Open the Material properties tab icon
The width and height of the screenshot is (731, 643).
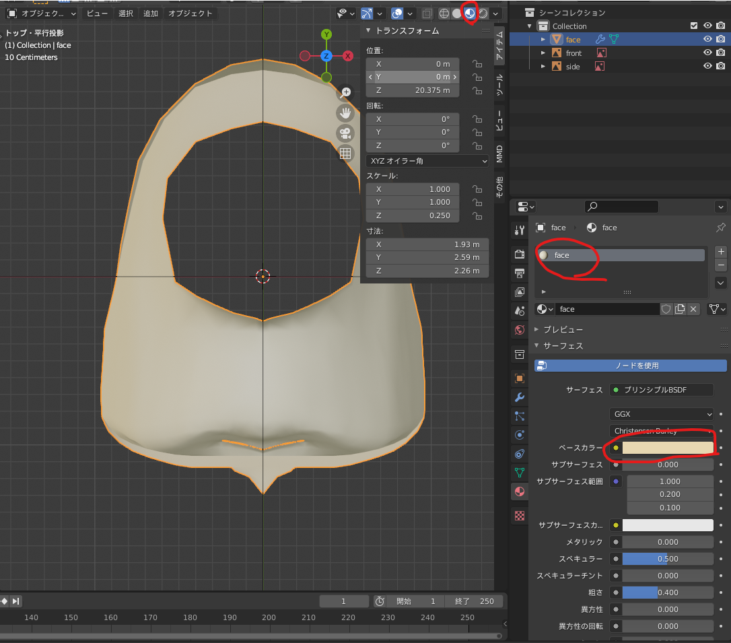point(519,492)
